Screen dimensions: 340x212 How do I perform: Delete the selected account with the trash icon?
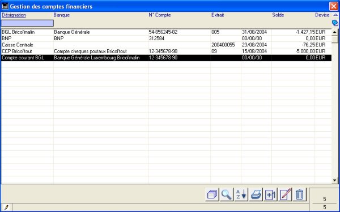click(299, 194)
